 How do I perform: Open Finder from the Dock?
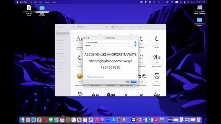click(22, 120)
